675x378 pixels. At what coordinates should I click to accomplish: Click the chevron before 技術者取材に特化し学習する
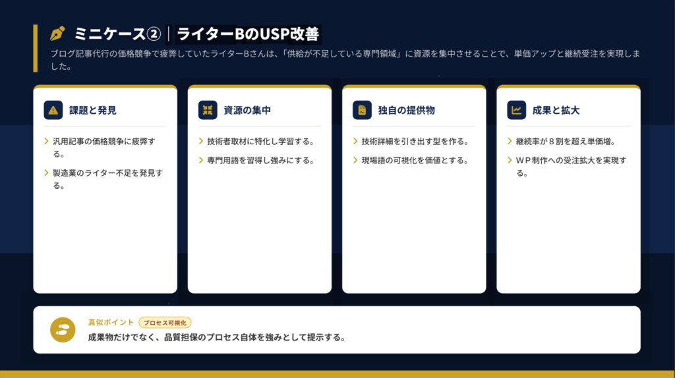click(200, 141)
